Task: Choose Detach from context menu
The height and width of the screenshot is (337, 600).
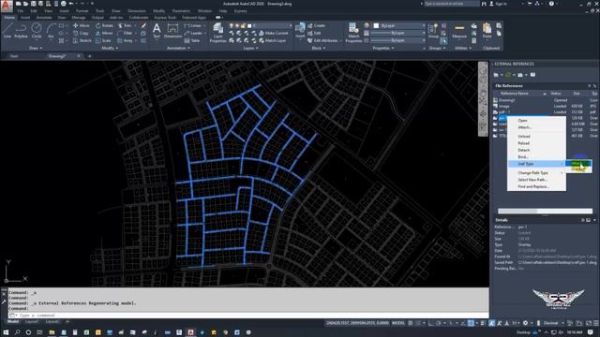Action: pyautogui.click(x=536, y=150)
